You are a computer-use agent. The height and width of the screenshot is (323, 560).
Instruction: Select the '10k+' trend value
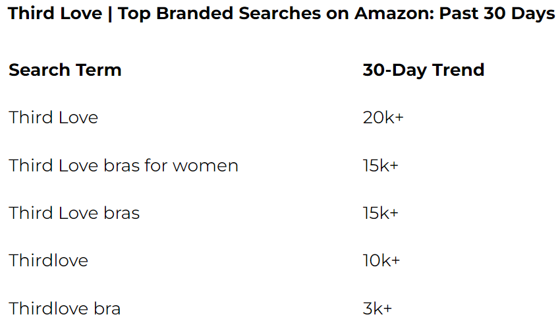pyautogui.click(x=381, y=260)
